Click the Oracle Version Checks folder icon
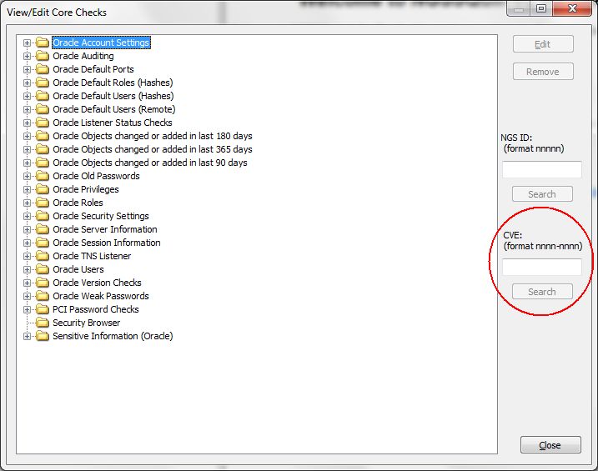 click(x=43, y=283)
